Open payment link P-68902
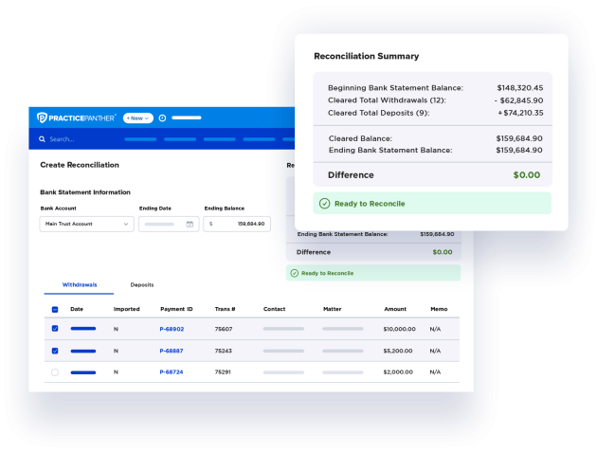597x452 pixels. (172, 329)
